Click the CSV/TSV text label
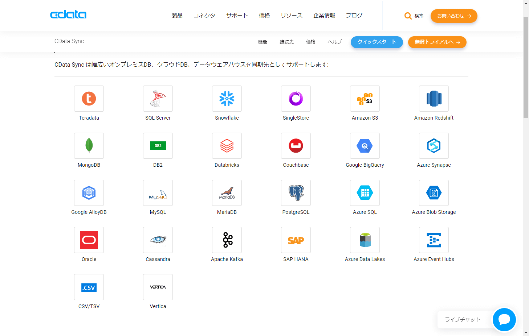 tap(89, 306)
